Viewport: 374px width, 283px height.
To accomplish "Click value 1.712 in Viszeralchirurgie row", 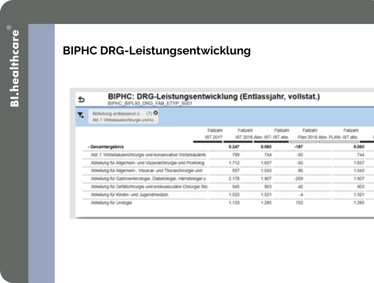I will [234, 163].
